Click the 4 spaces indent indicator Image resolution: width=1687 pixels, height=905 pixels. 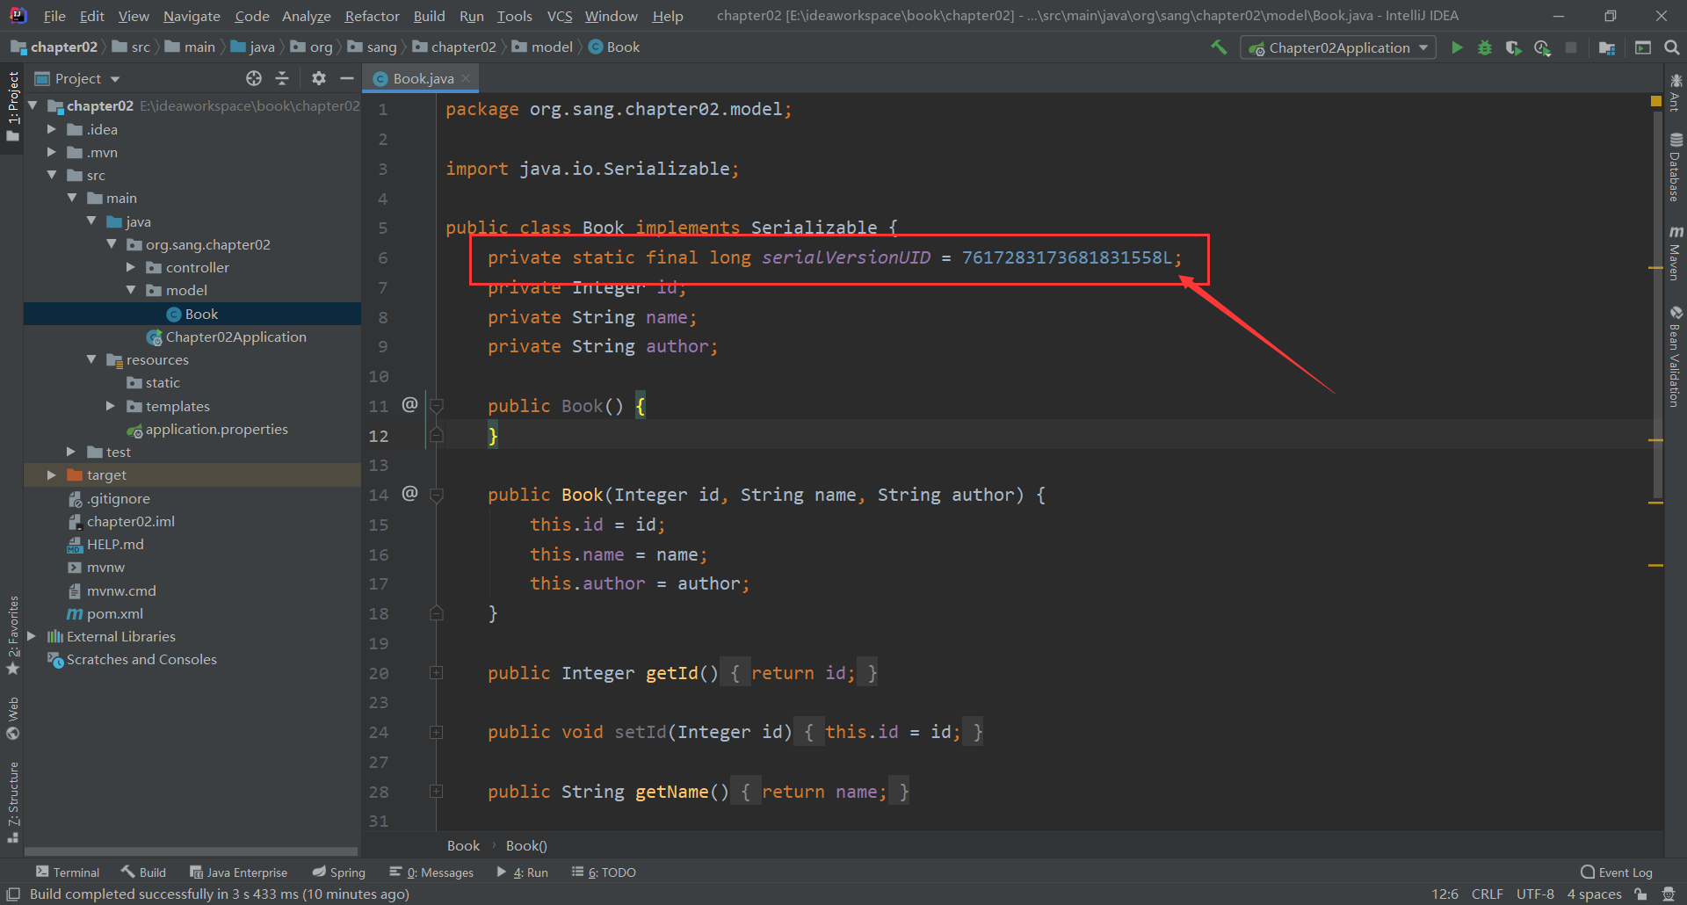(x=1594, y=894)
